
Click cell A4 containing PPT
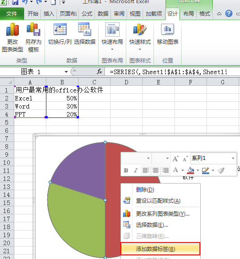[30, 114]
